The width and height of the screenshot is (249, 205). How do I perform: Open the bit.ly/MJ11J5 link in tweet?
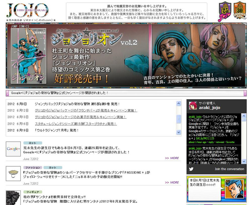tap(205, 138)
